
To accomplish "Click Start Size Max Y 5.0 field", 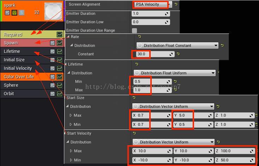I will click(x=193, y=115).
